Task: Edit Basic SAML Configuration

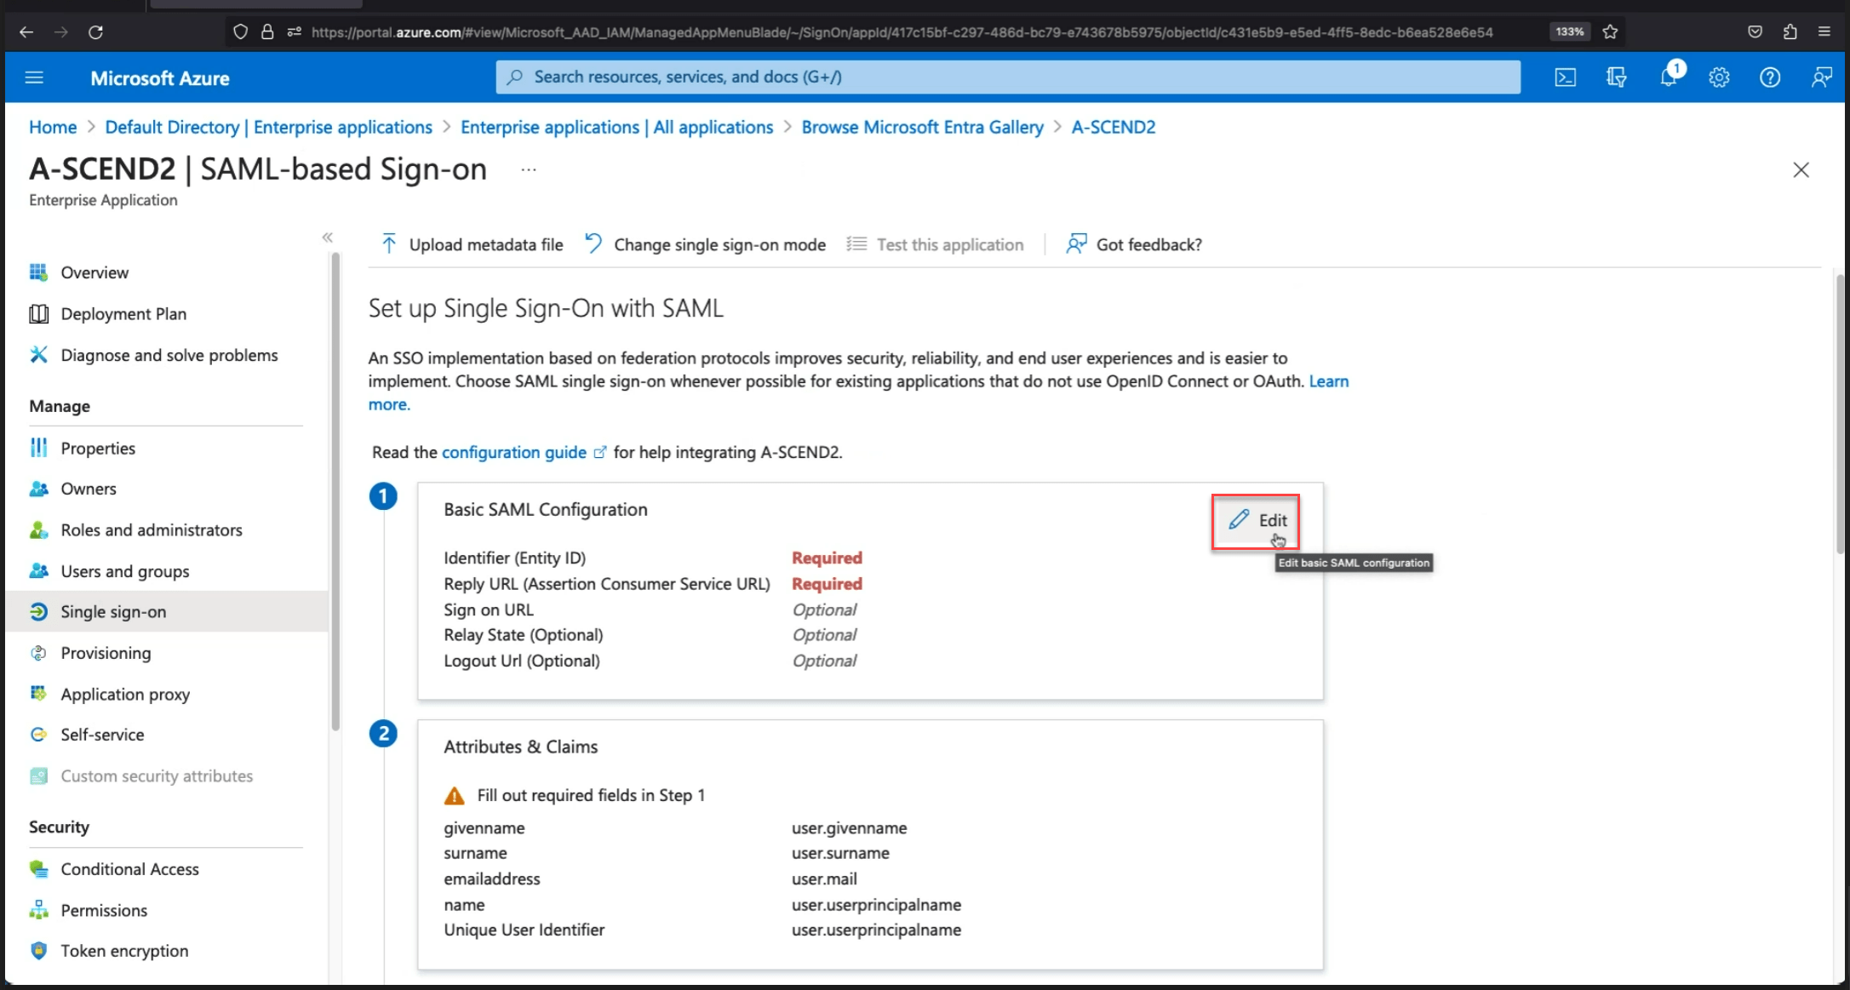Action: (1256, 520)
